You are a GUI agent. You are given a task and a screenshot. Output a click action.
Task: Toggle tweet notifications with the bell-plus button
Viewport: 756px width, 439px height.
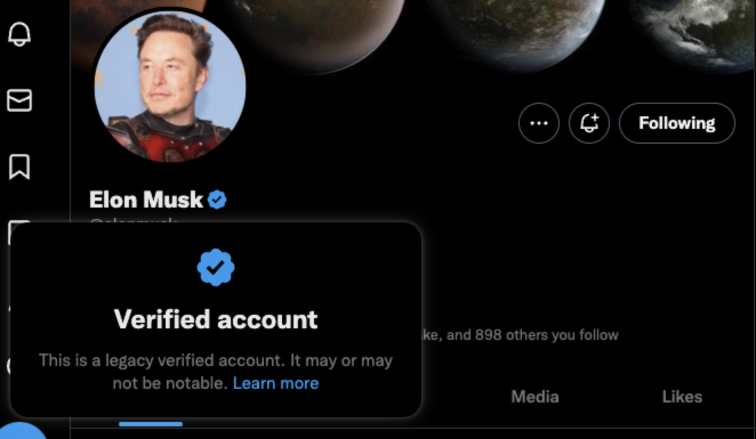coord(589,123)
